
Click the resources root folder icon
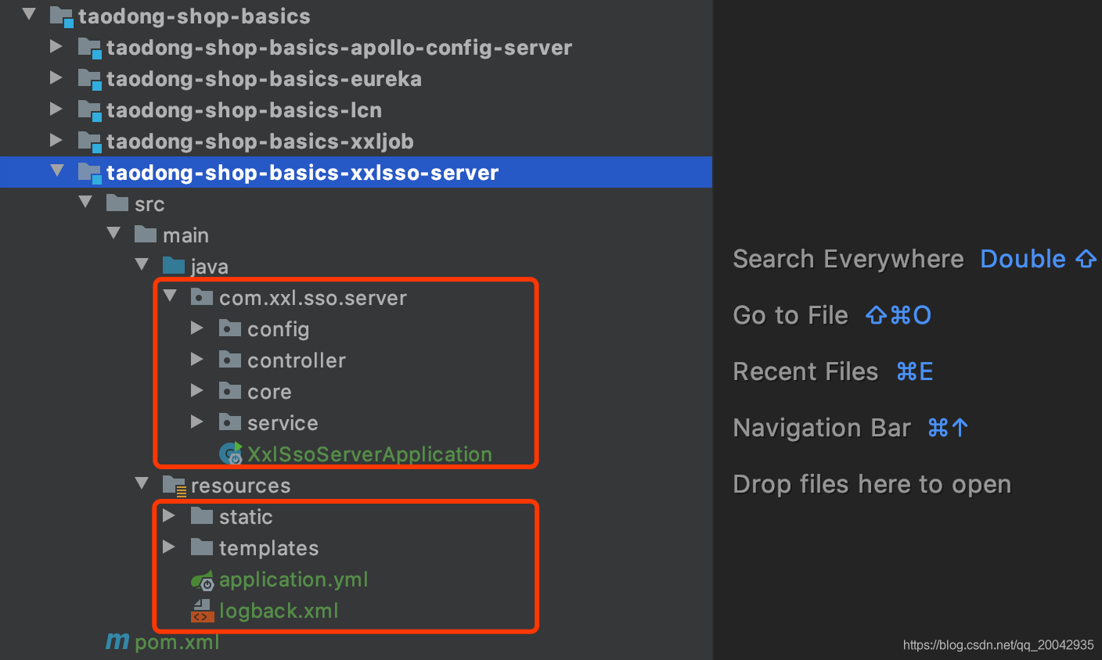[174, 486]
